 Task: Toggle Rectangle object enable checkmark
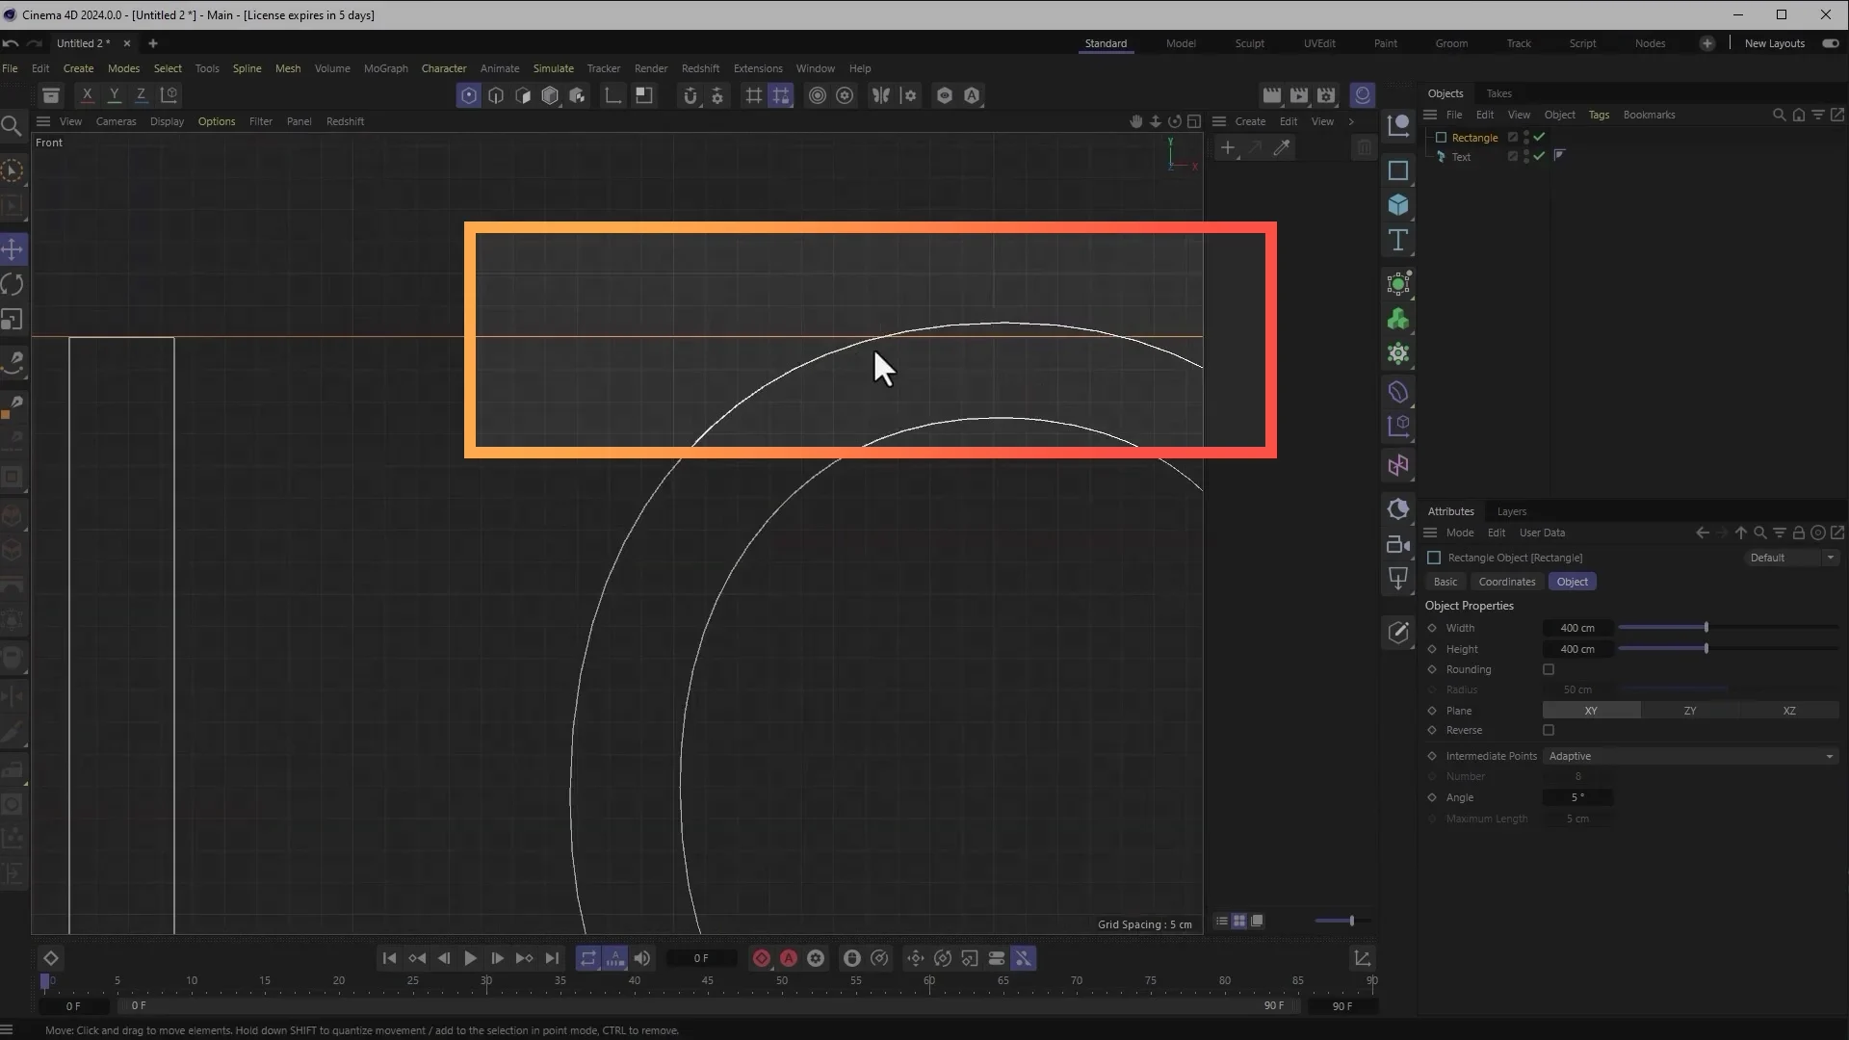pyautogui.click(x=1539, y=137)
